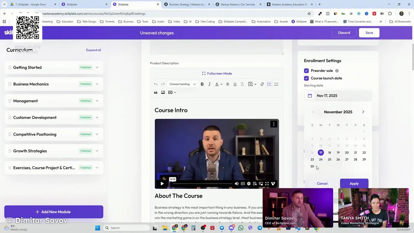Uncheck the Preorder sale option
This screenshot has height=233, width=414.
click(306, 71)
